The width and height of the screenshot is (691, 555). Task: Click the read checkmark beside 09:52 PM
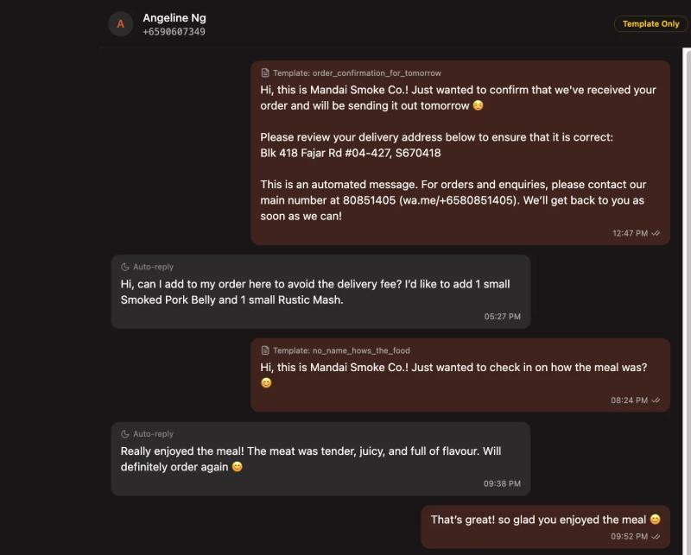pos(656,536)
